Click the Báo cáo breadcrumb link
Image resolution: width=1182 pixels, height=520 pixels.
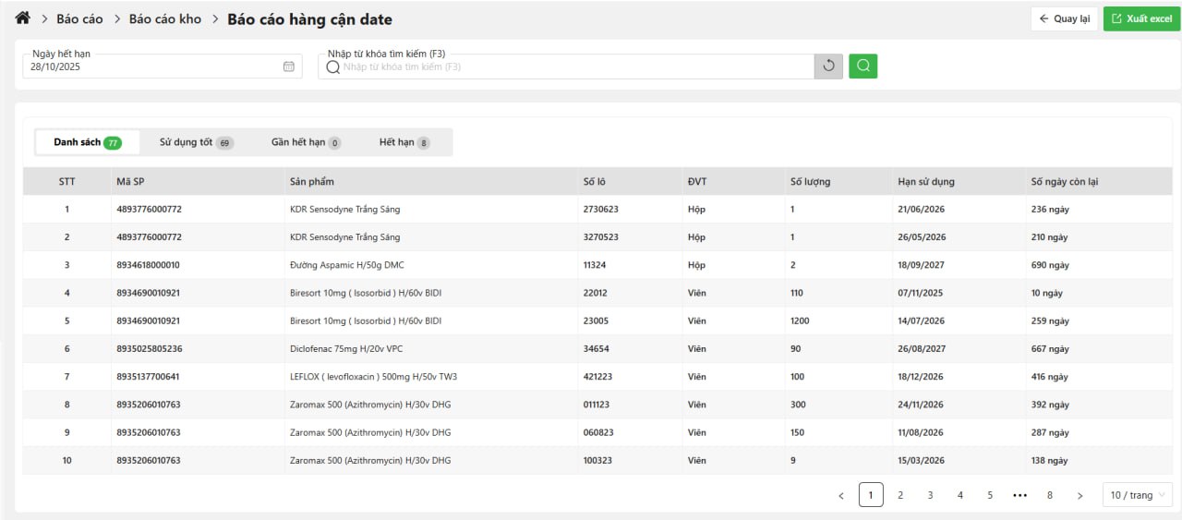tap(79, 19)
